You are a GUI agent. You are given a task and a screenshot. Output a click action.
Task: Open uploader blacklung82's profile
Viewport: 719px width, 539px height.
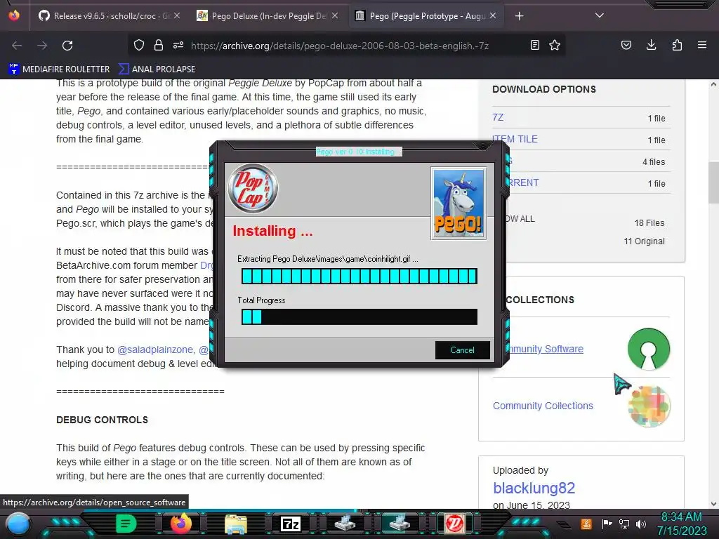tap(534, 488)
